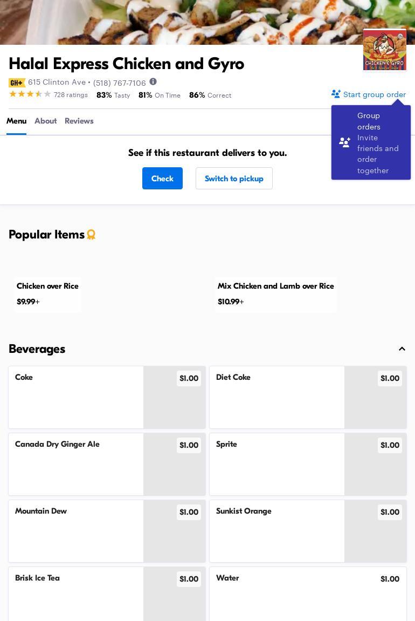415x621 pixels.
Task: Switch to the Reviews tab
Action: [x=79, y=121]
